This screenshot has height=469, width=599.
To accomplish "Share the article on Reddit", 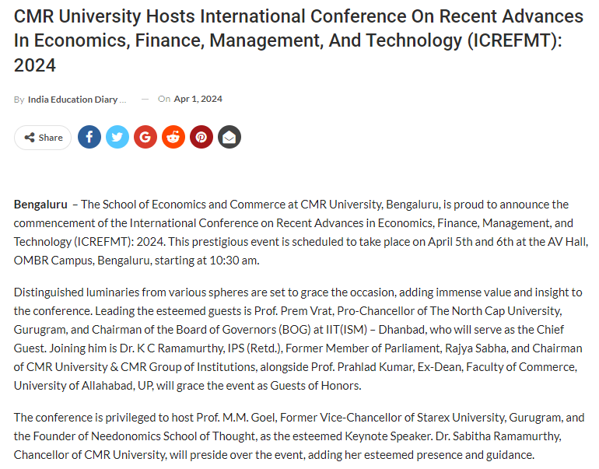I will 173,138.
